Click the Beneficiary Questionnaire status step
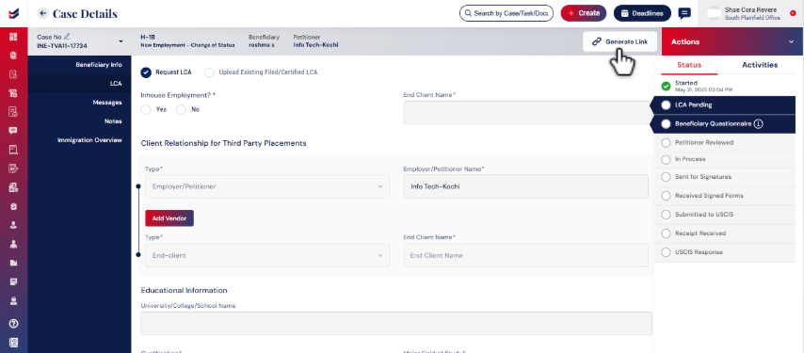Viewport: 804px width, 353px height. [x=724, y=123]
